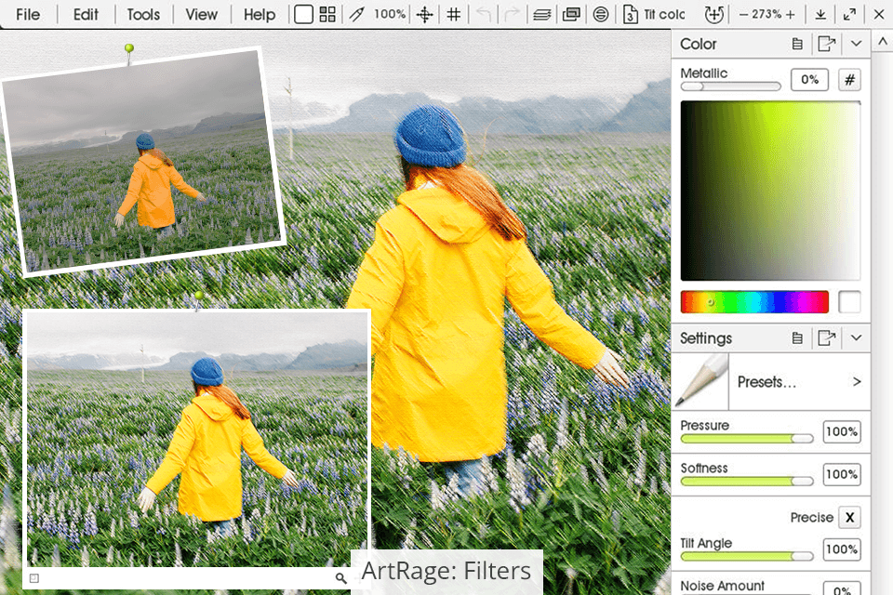Collapse panels with the top-right caret
893x595 pixels.
click(882, 41)
